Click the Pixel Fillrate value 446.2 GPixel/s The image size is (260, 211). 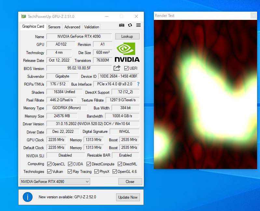pyautogui.click(x=62, y=100)
